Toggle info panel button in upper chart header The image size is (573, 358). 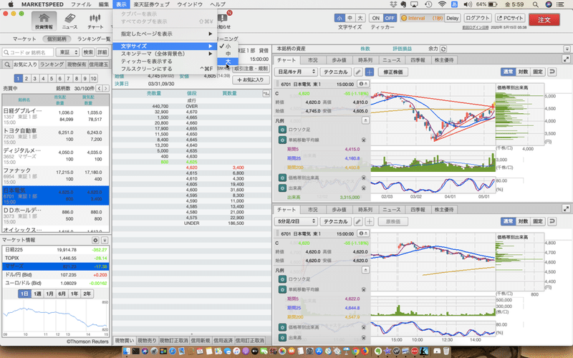tap(363, 84)
